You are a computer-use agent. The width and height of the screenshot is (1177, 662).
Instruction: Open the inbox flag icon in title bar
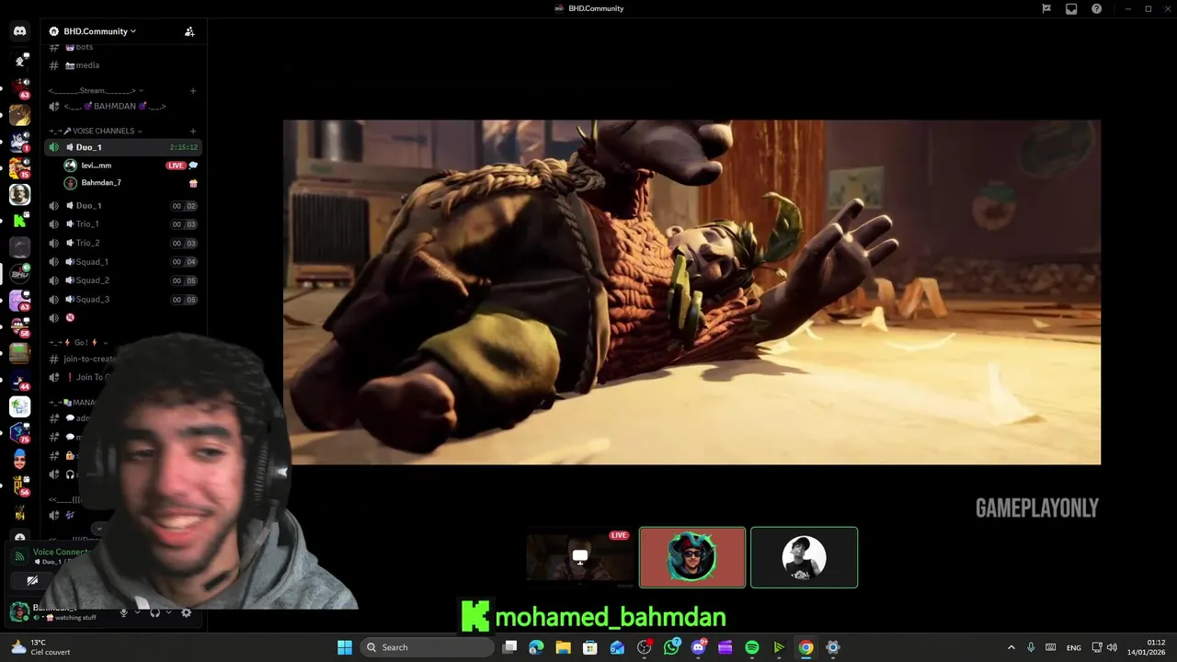(1046, 8)
